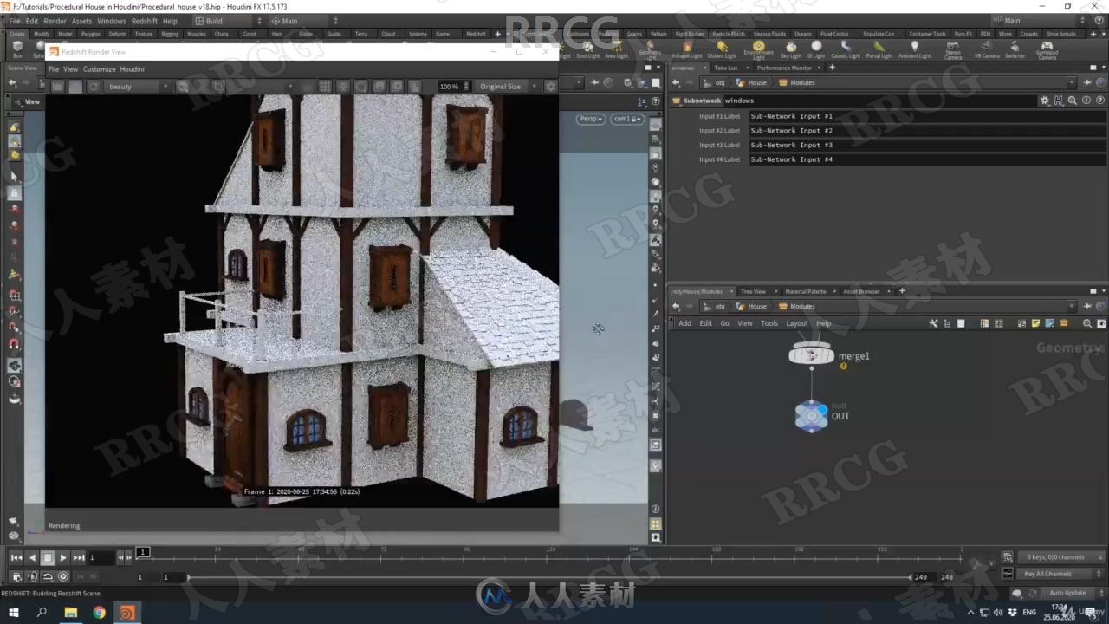Click the play forward button on playbar
This screenshot has height=624, width=1109.
[63, 558]
